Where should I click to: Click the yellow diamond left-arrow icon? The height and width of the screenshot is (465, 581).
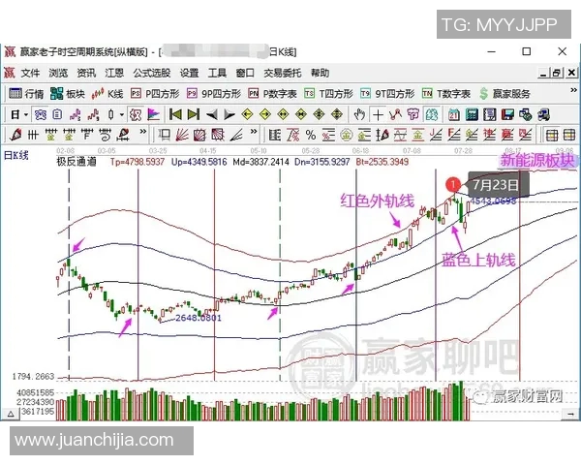(x=247, y=115)
